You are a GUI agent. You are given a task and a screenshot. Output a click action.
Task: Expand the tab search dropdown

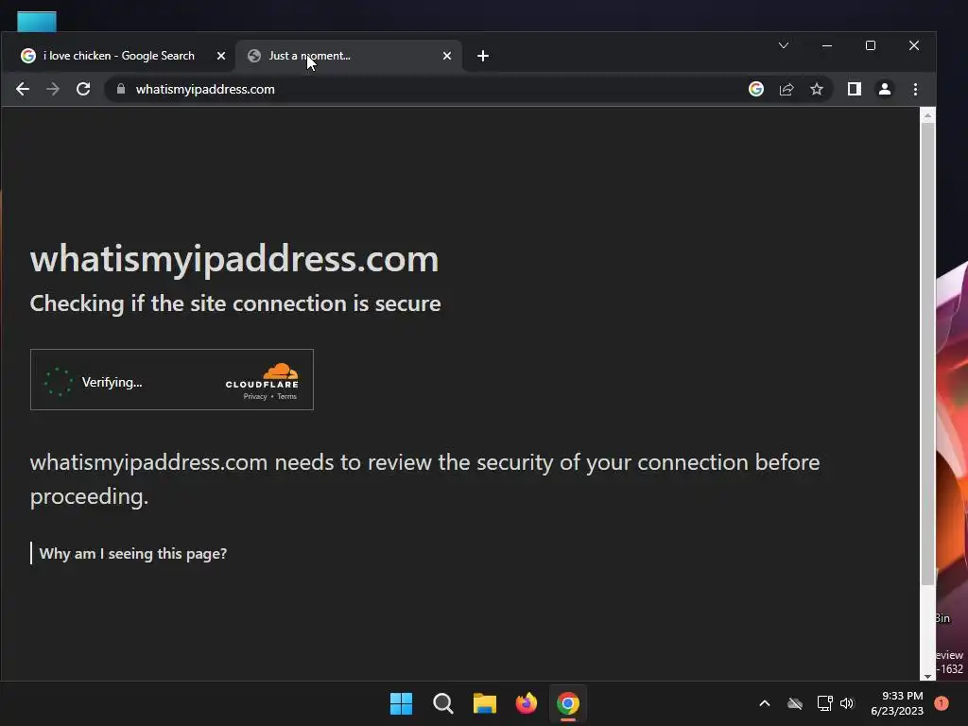(x=784, y=45)
